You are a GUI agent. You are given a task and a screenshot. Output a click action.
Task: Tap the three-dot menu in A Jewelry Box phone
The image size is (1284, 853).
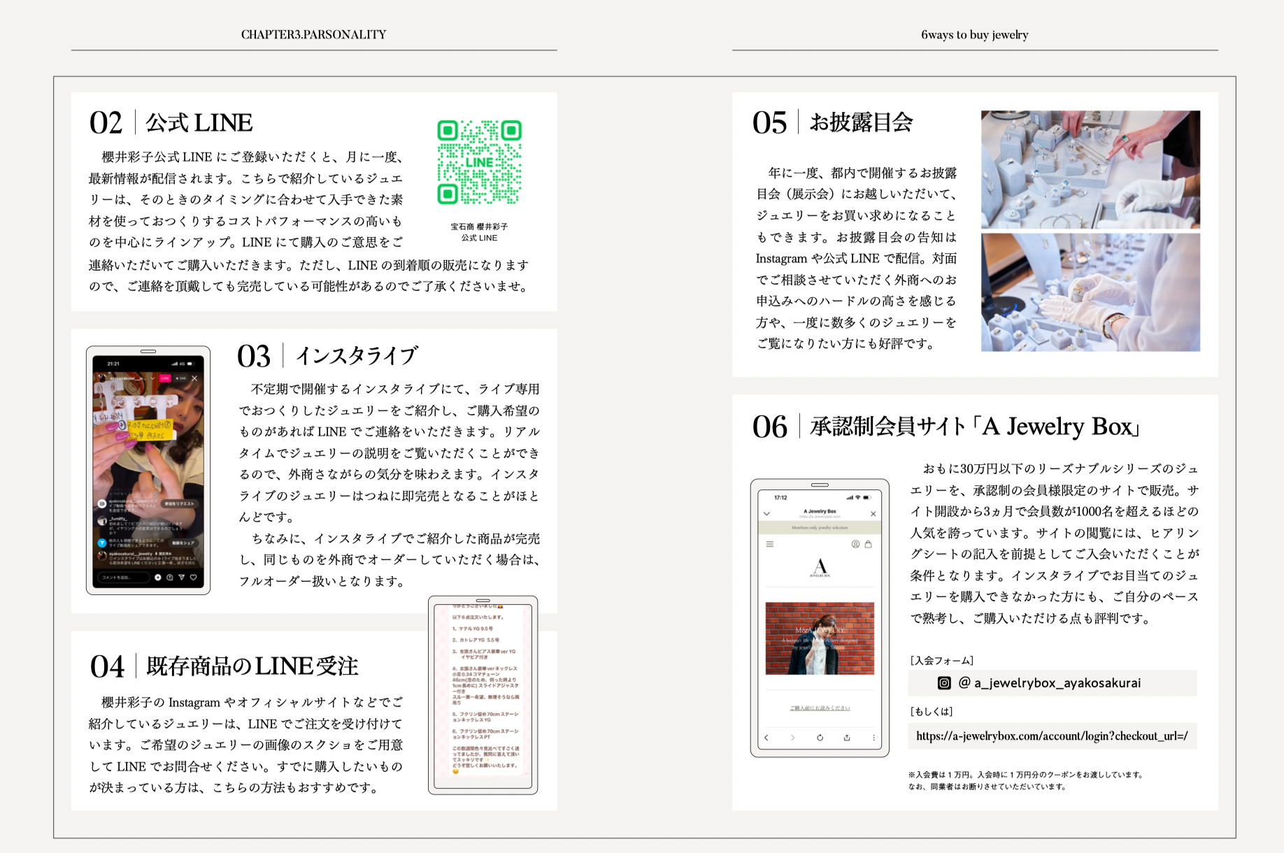pyautogui.click(x=873, y=738)
